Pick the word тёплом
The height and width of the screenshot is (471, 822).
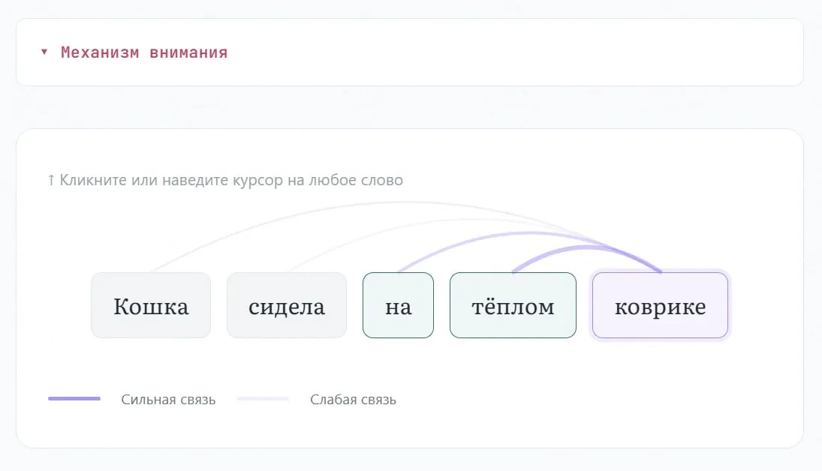(513, 306)
